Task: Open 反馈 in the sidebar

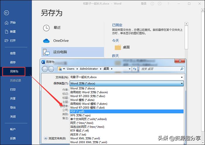Action: coord(13,138)
